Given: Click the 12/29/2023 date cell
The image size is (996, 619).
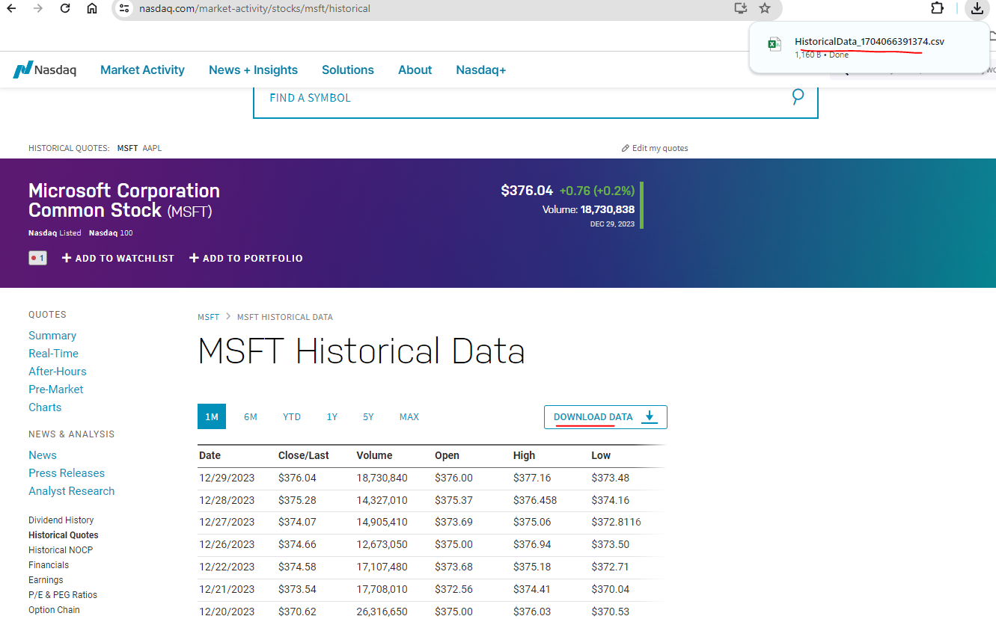Looking at the screenshot, I should click(227, 478).
